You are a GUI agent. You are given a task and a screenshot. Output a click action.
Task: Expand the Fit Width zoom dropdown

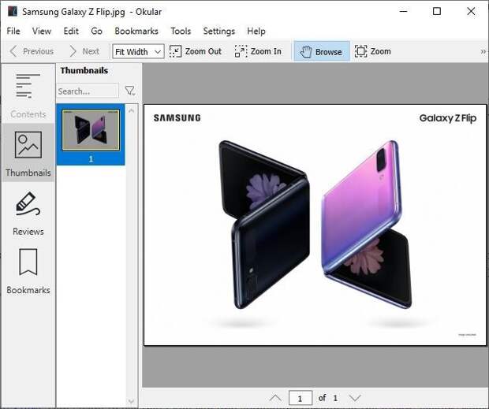(x=138, y=51)
